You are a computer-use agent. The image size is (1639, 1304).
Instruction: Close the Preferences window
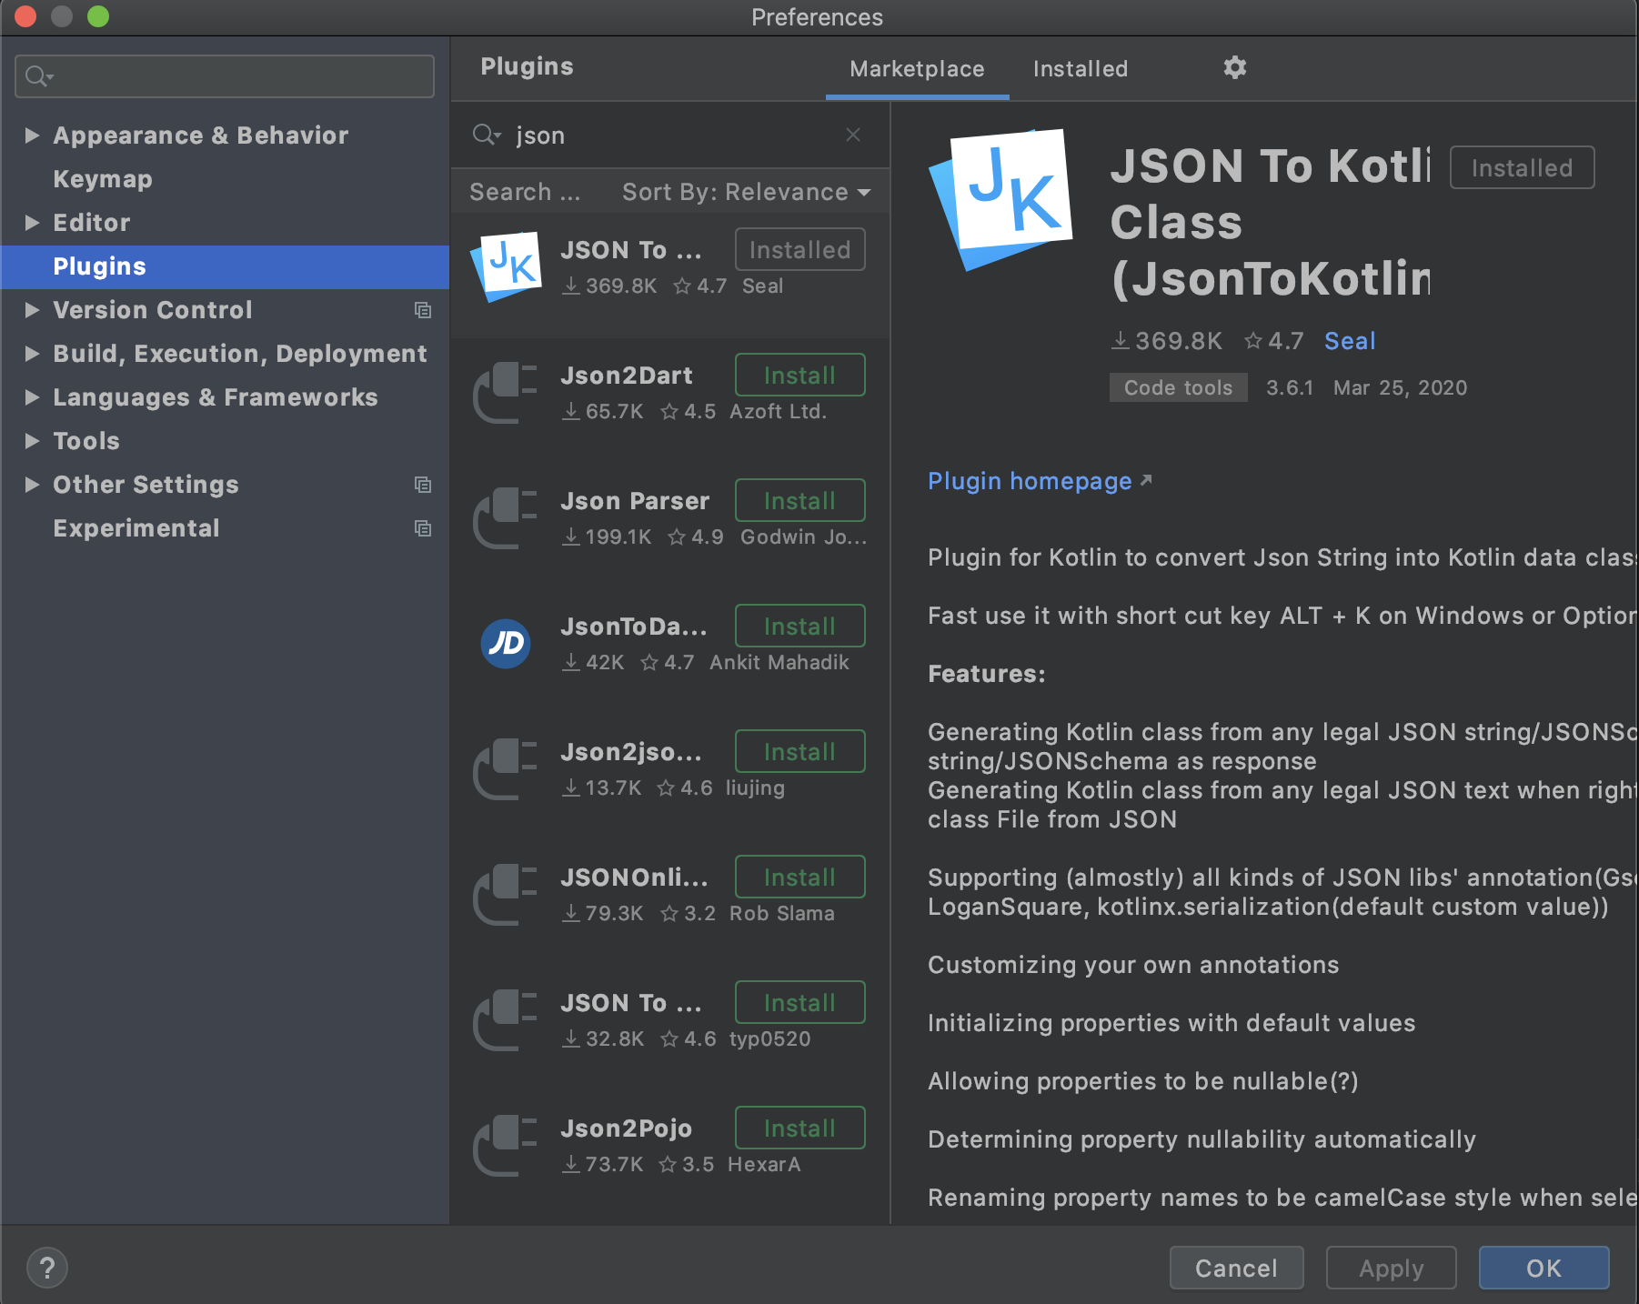click(x=25, y=16)
